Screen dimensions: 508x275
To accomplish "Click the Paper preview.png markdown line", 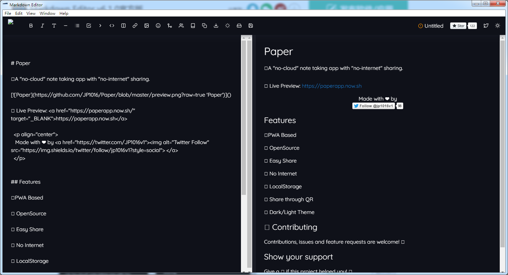I will (121, 95).
